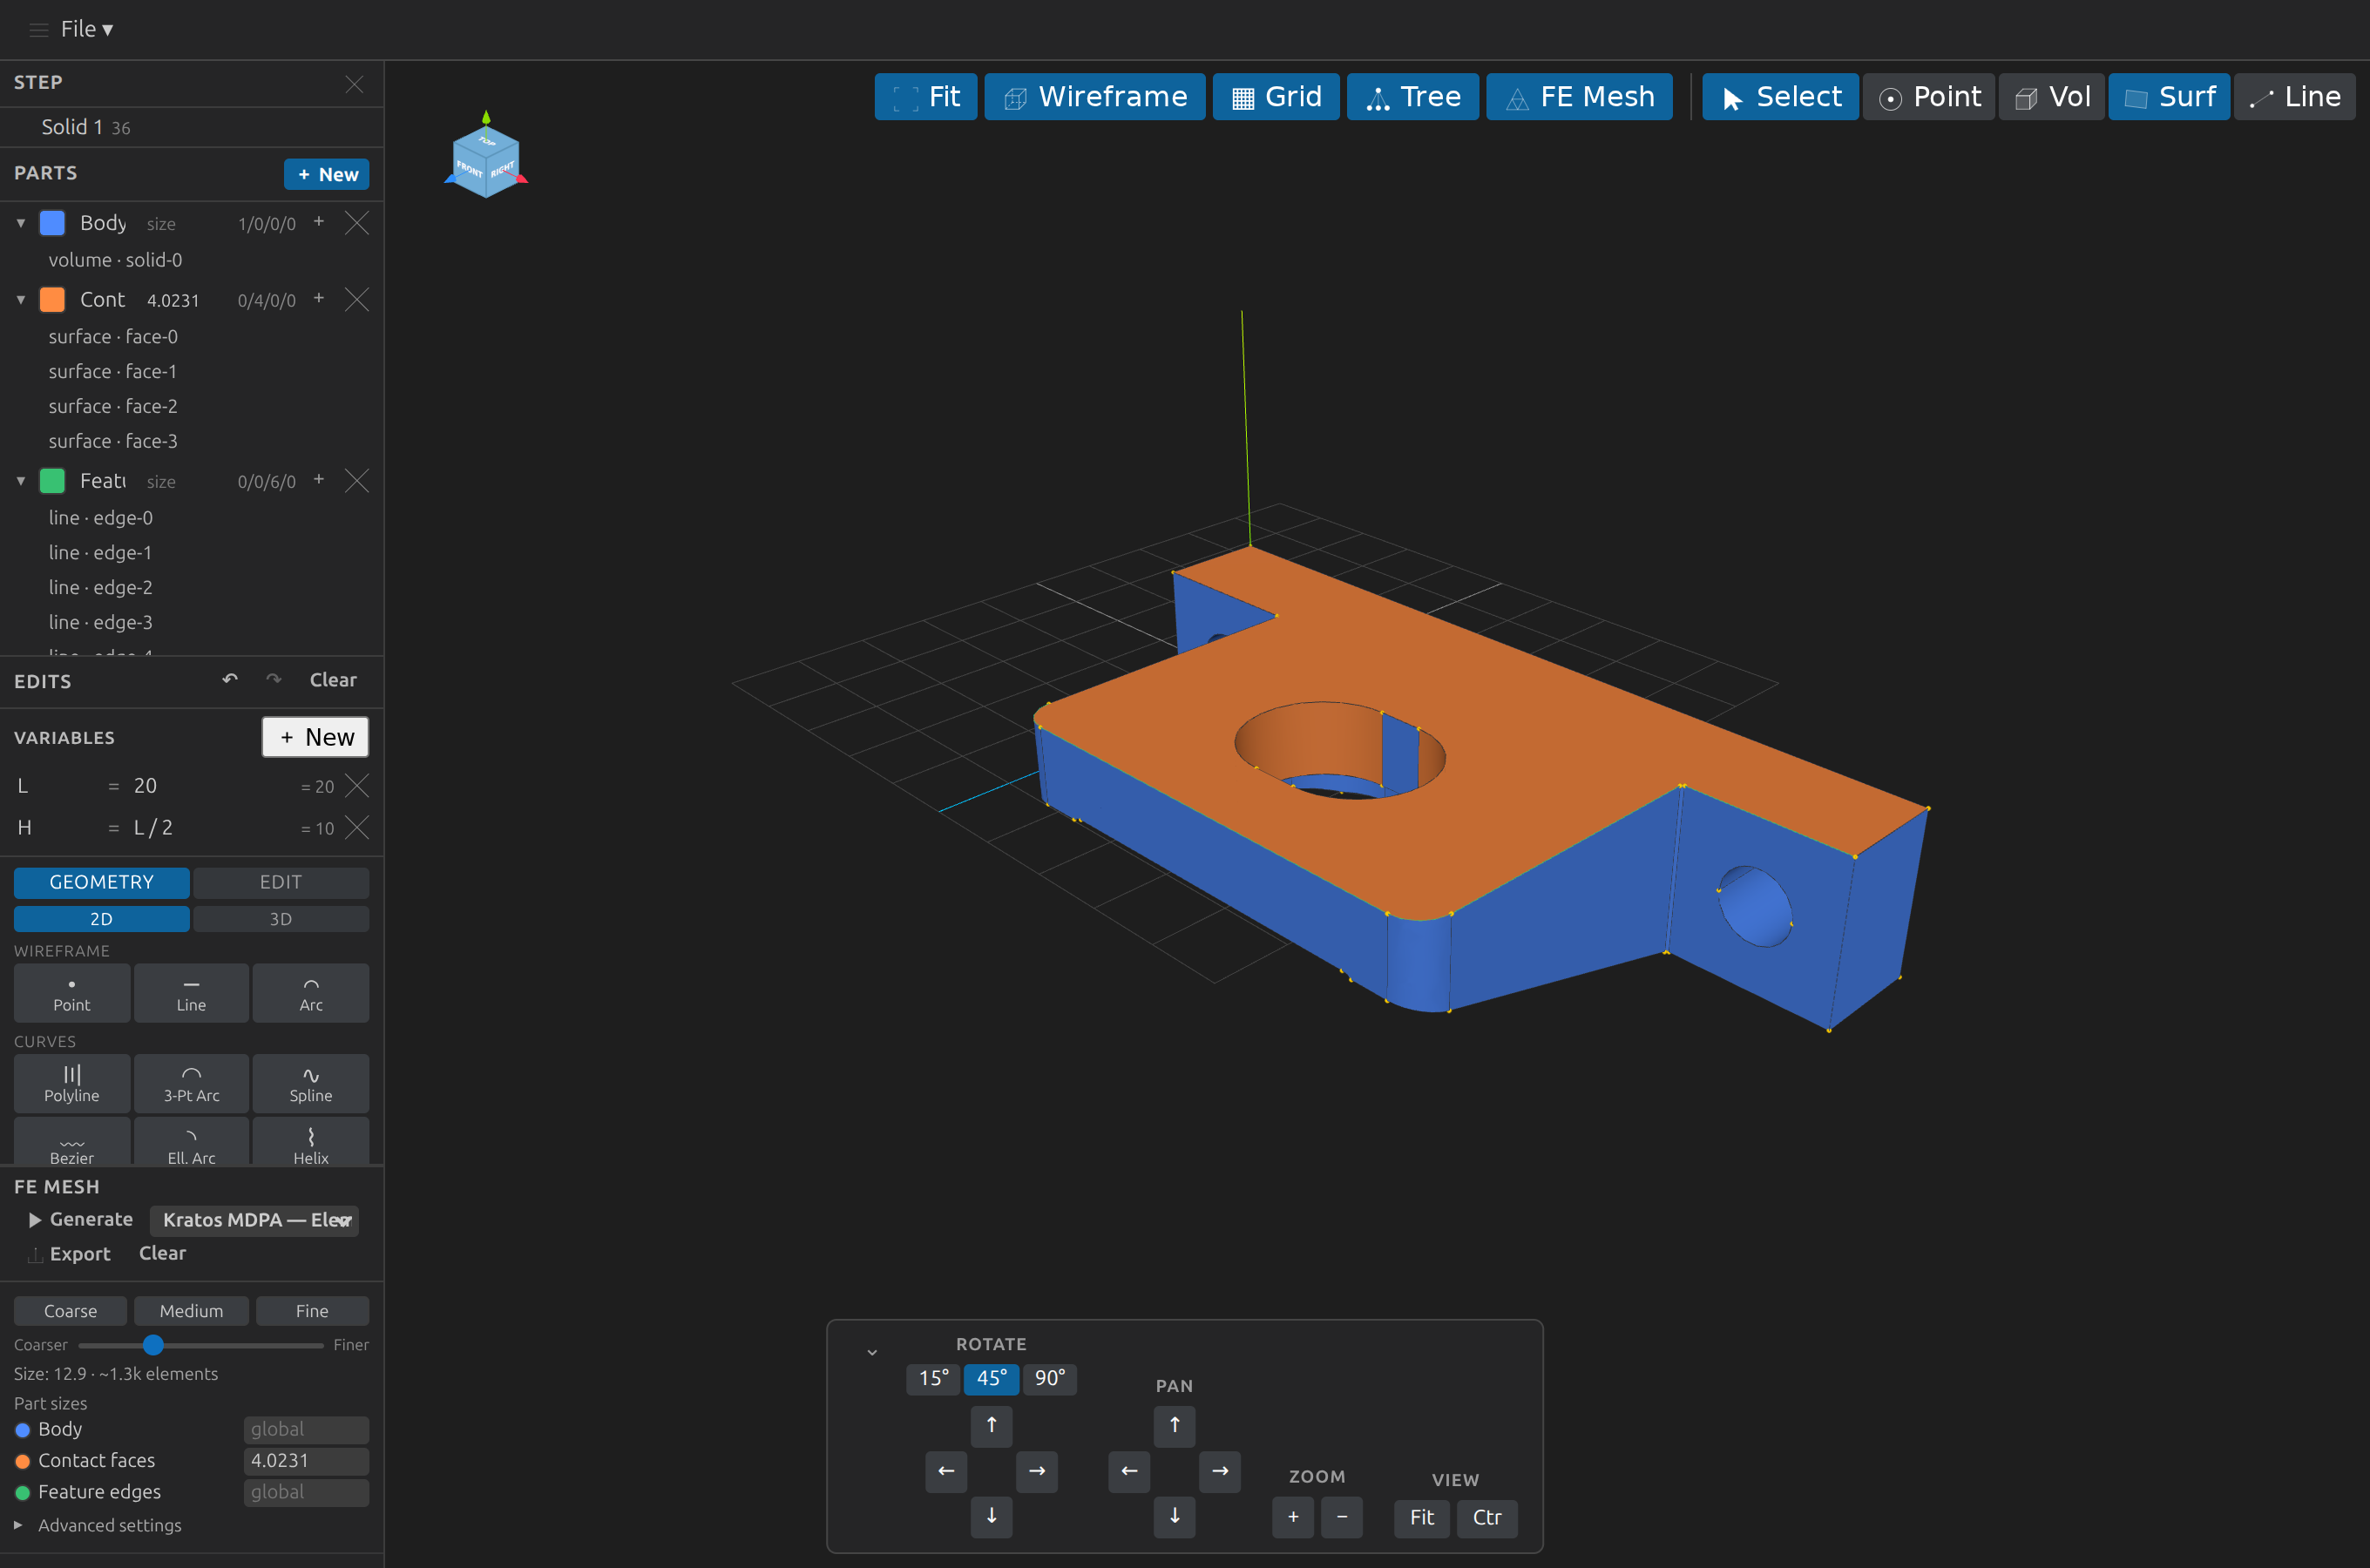This screenshot has height=1568, width=2370.
Task: Collapse the navigation control panel
Action: [872, 1353]
